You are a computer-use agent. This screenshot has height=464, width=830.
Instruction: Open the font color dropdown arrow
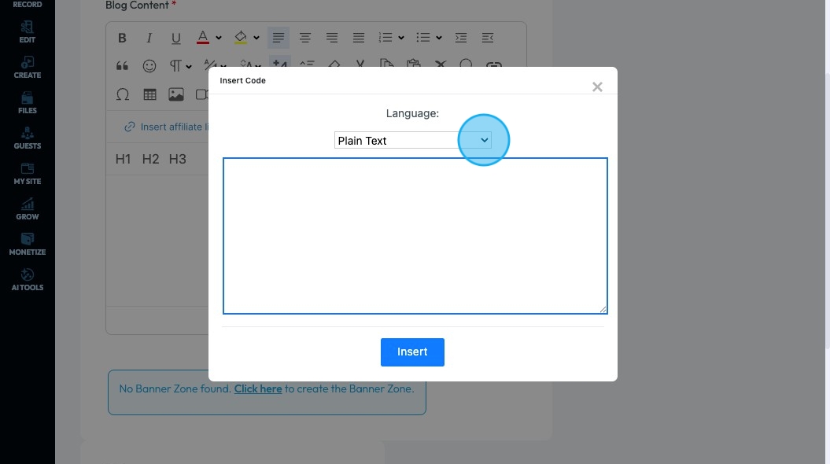click(x=219, y=38)
